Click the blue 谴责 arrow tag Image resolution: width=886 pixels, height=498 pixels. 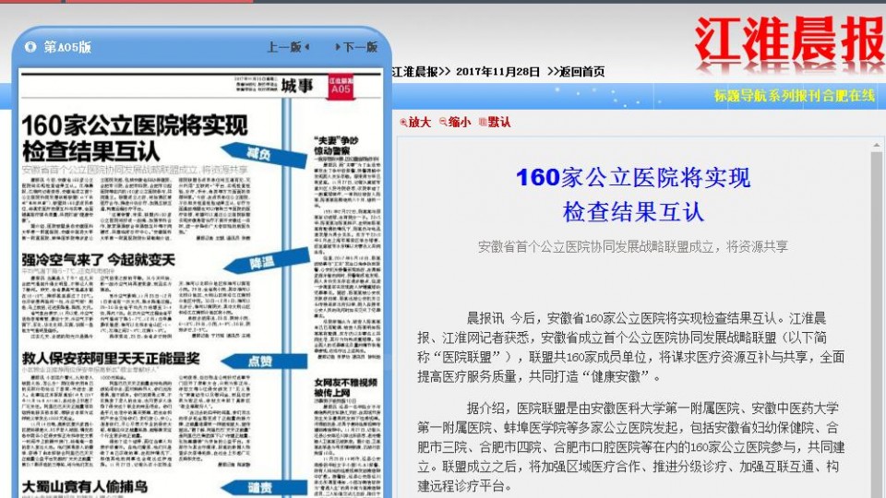click(x=259, y=488)
